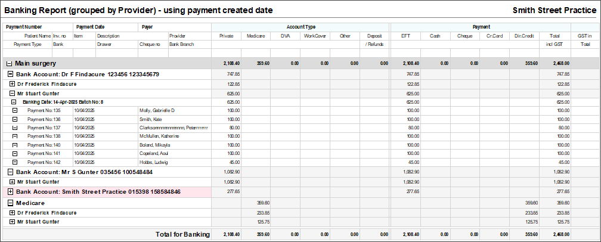The image size is (601, 242).
Task: Expand Mr Stuart Gunter under Medicare
Action: click(x=13, y=222)
